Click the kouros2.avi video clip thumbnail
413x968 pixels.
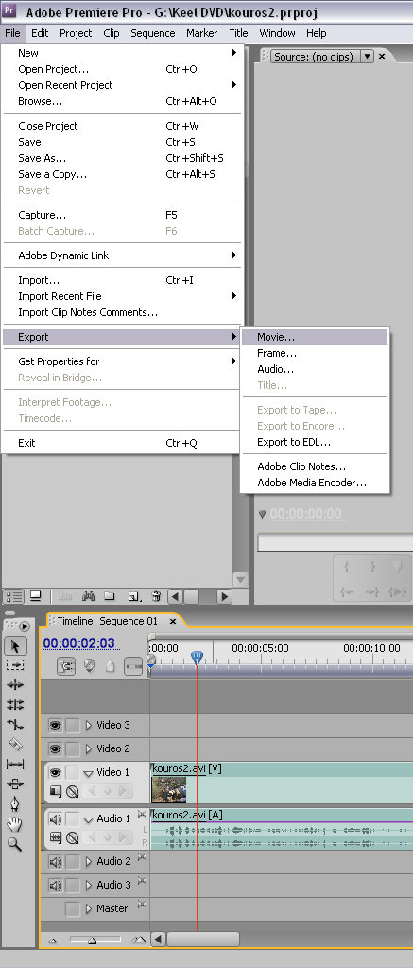pos(169,789)
